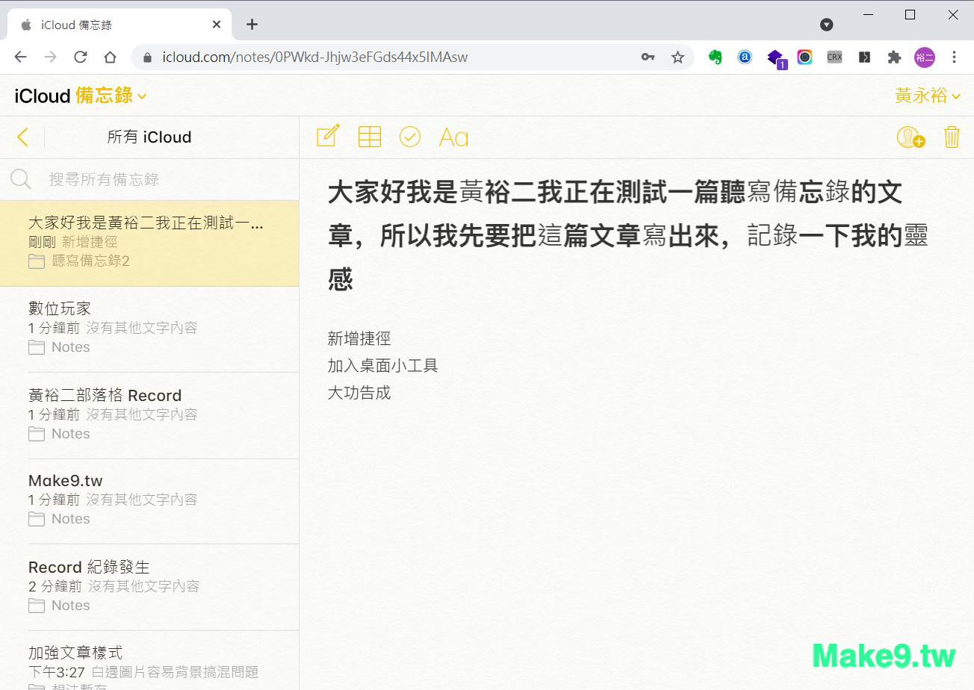Image resolution: width=974 pixels, height=690 pixels.
Task: Open extension with badge number 1
Action: point(776,58)
